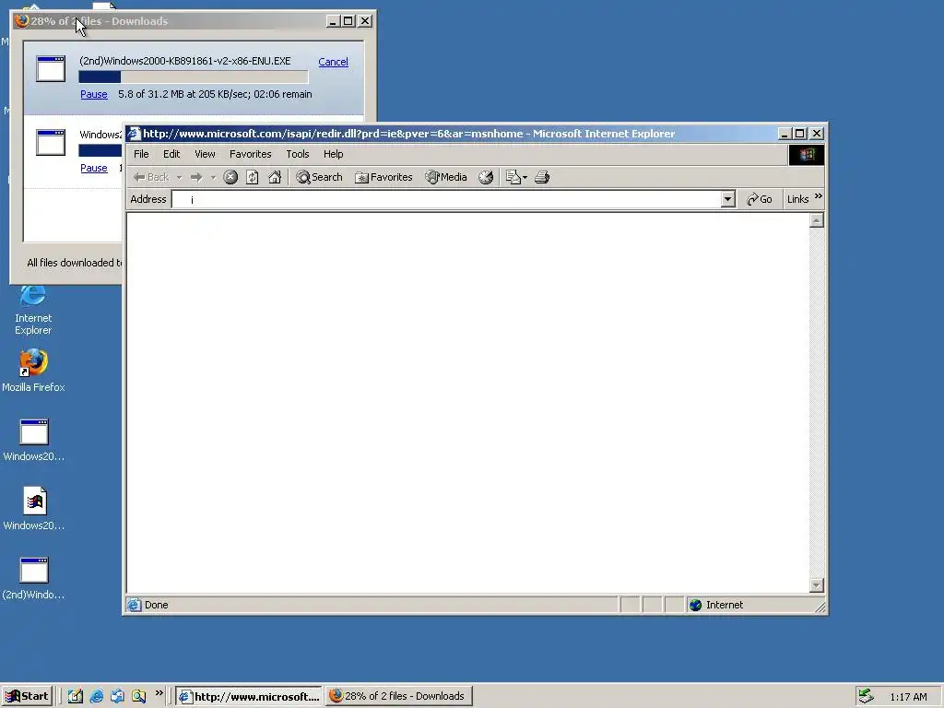Switch to the Downloads taskbar button

pyautogui.click(x=398, y=696)
